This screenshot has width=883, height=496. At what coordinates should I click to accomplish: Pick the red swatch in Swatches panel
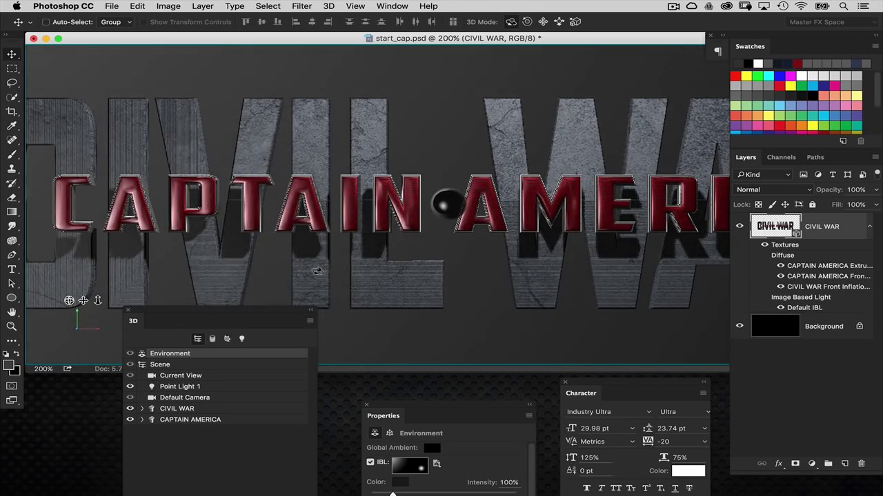[x=735, y=76]
